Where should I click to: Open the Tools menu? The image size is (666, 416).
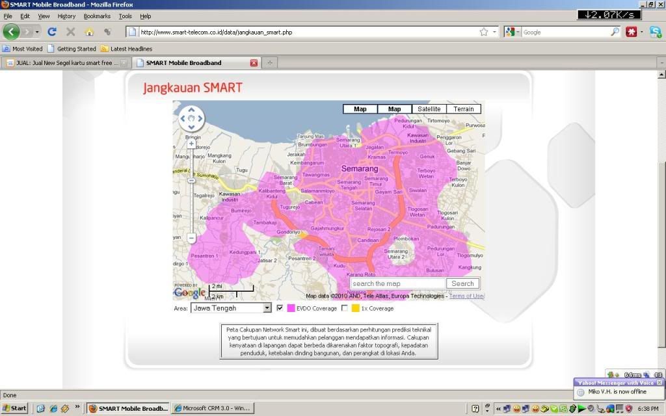(126, 16)
